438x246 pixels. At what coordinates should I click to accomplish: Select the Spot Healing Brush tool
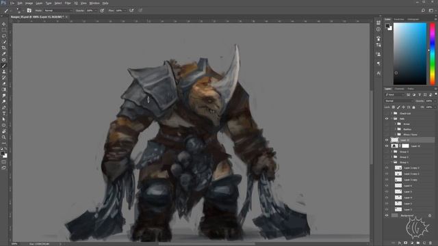[x=3, y=59]
